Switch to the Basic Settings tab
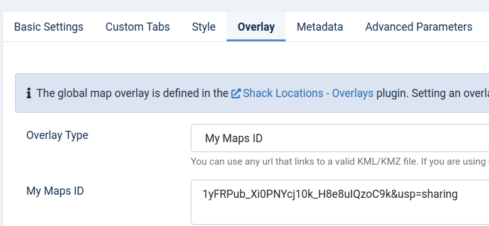This screenshot has height=226, width=489. tap(49, 27)
